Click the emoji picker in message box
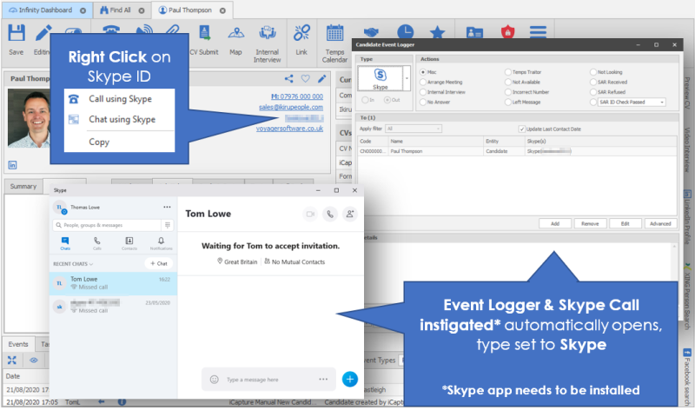Viewport: 695px width, 410px height. [214, 379]
